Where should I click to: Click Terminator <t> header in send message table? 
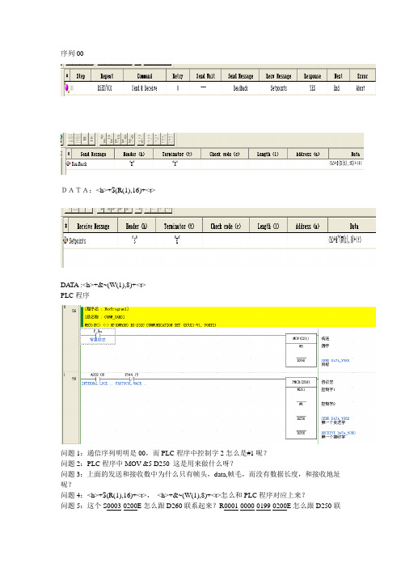pyautogui.click(x=177, y=154)
